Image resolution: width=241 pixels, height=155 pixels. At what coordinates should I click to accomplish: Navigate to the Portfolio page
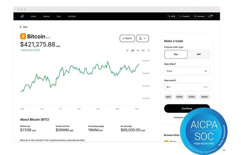72,16
